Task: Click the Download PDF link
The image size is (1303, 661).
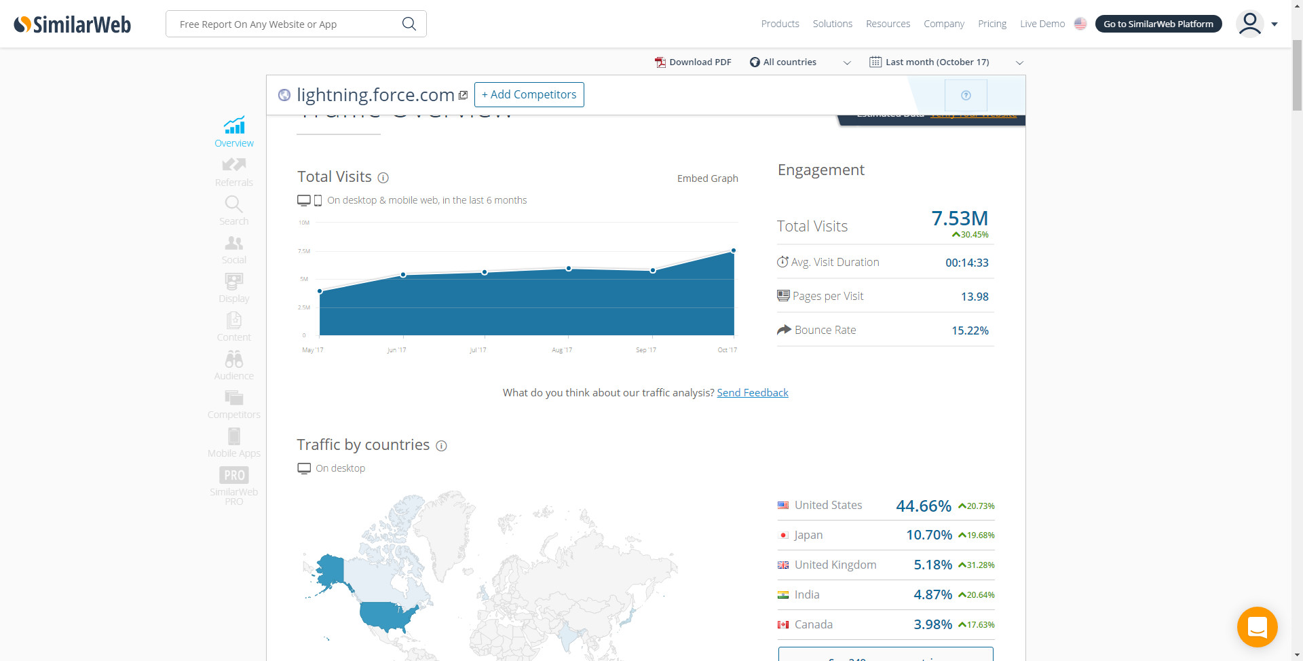Action: 700,62
